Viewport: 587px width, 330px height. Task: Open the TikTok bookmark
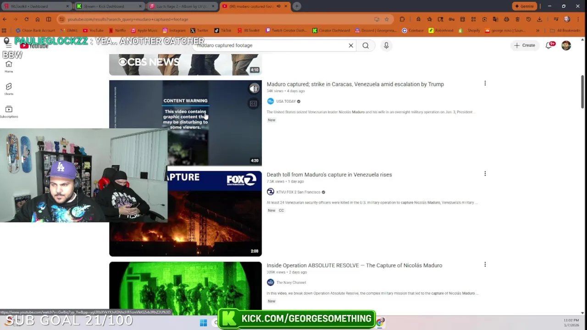pyautogui.click(x=222, y=31)
